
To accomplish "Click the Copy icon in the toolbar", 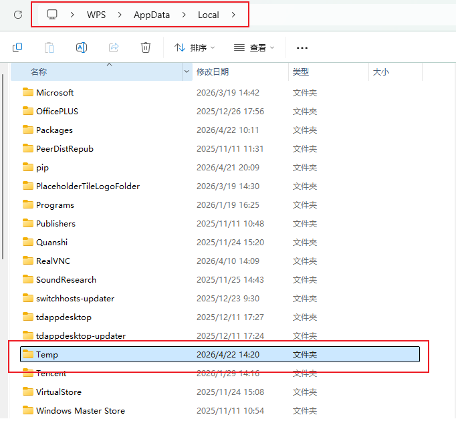I will (x=18, y=47).
